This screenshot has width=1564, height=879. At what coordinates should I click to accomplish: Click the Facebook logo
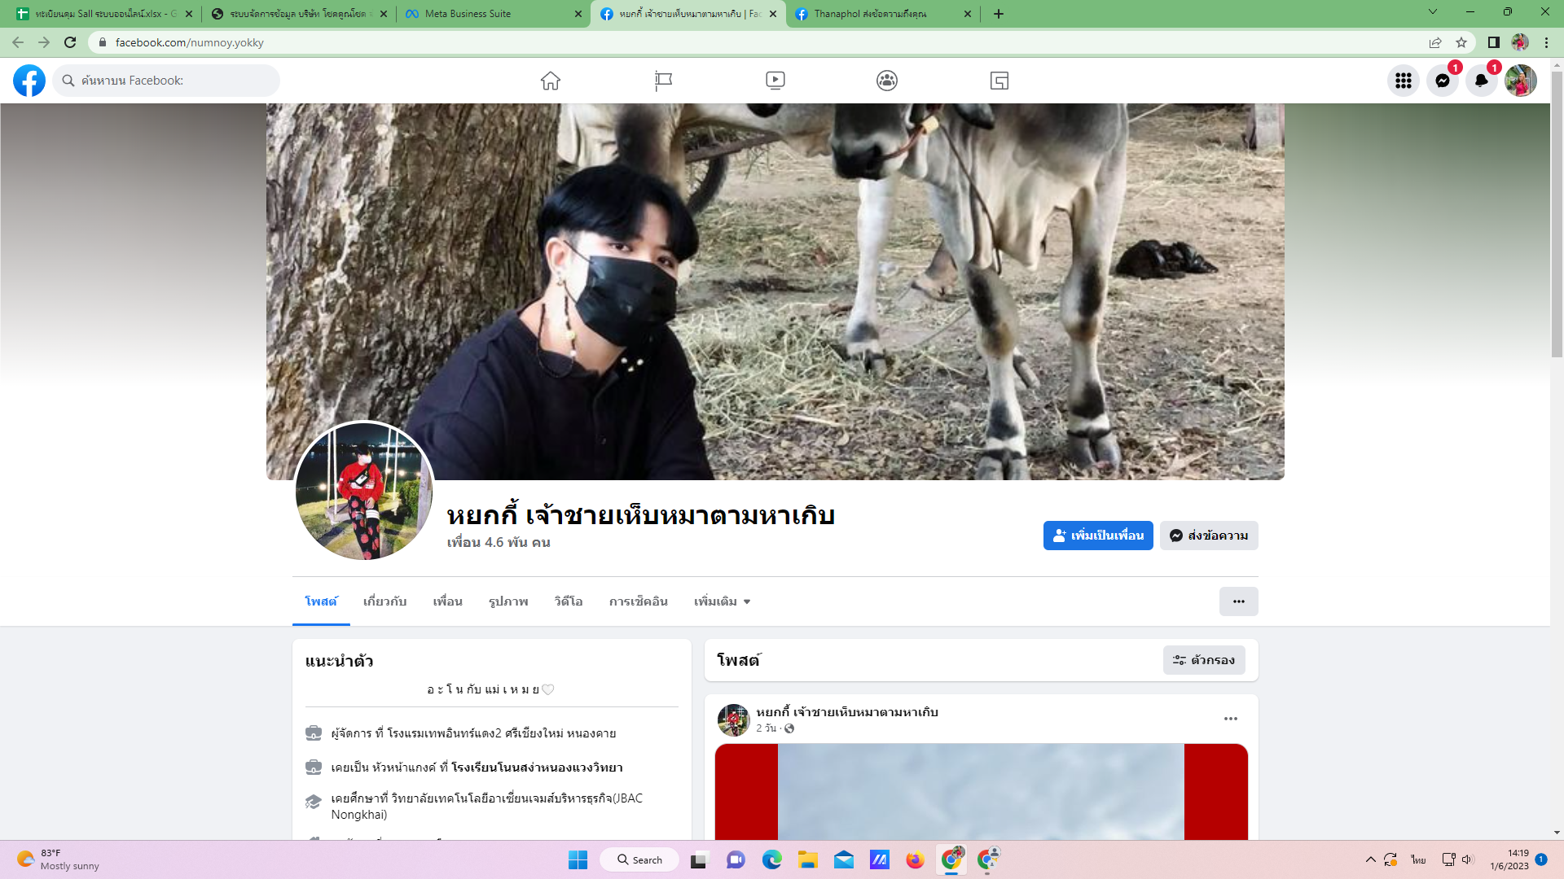click(29, 81)
